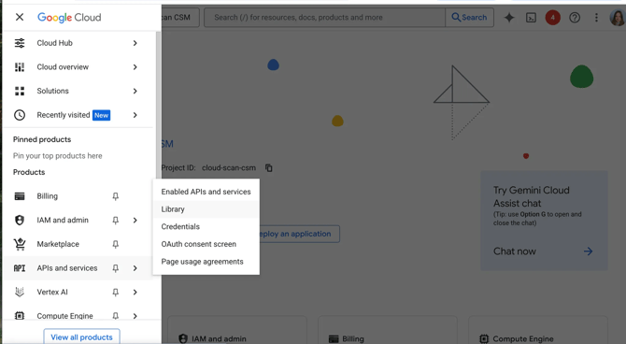Click the Cloud Hub sliders icon
The width and height of the screenshot is (626, 344).
[20, 43]
